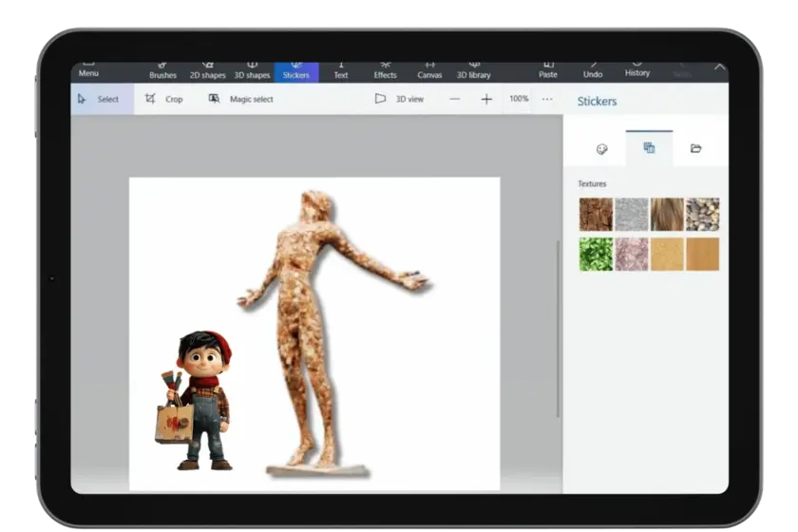Viewport: 798px width, 532px height.
Task: Open the Effects panel
Action: (385, 71)
